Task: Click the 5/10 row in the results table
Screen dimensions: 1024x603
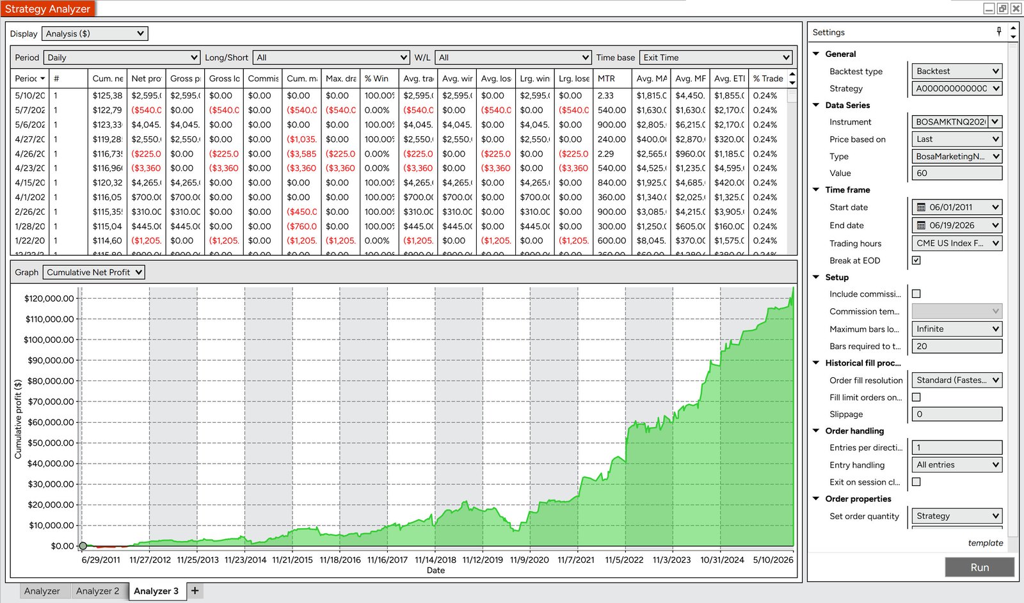Action: tap(399, 95)
